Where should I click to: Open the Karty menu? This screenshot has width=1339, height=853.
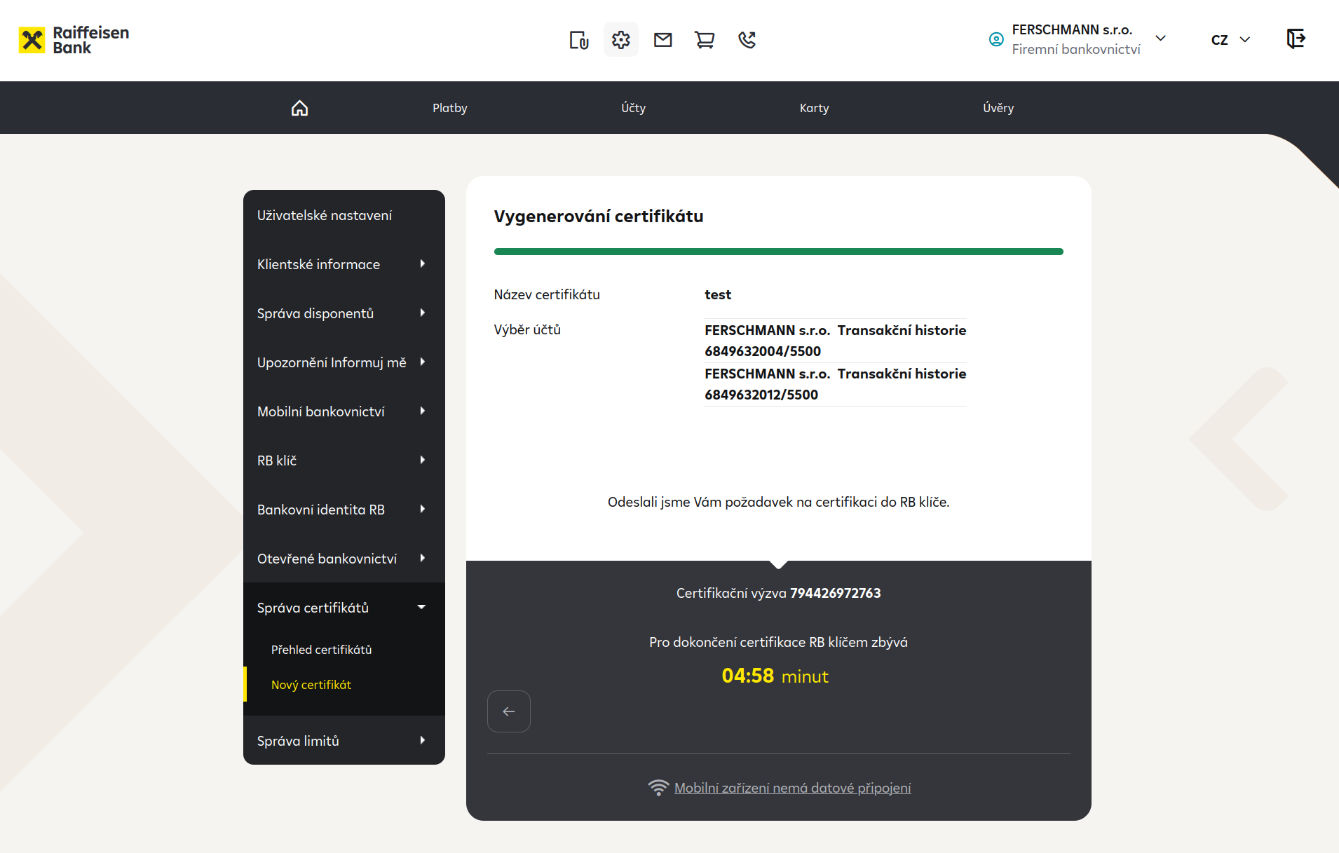(x=814, y=108)
